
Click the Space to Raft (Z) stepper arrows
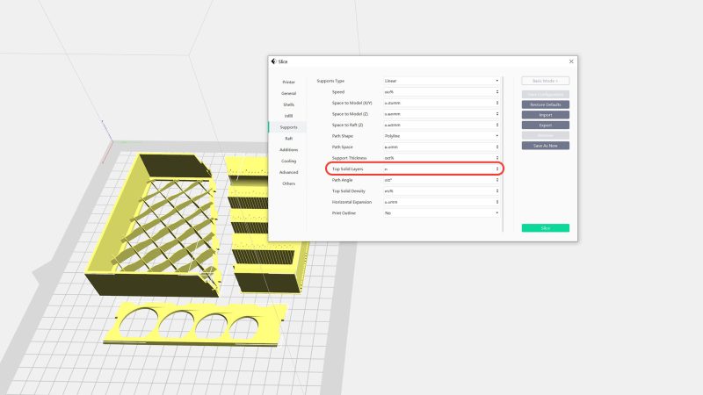(x=497, y=125)
